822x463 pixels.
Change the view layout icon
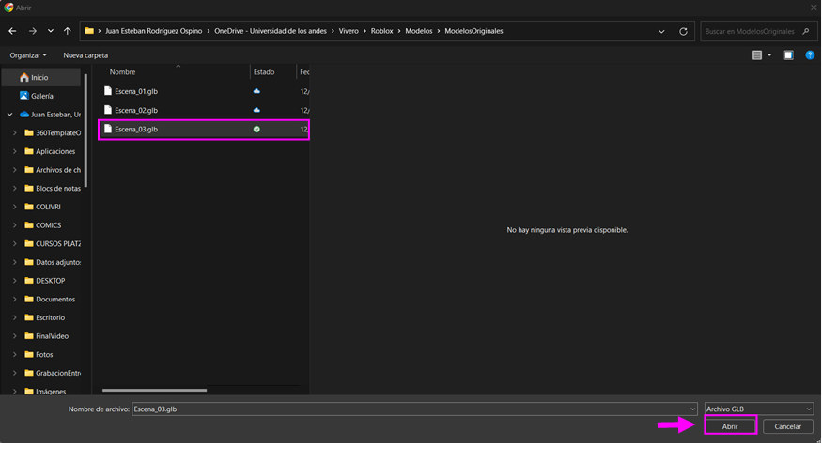click(757, 55)
